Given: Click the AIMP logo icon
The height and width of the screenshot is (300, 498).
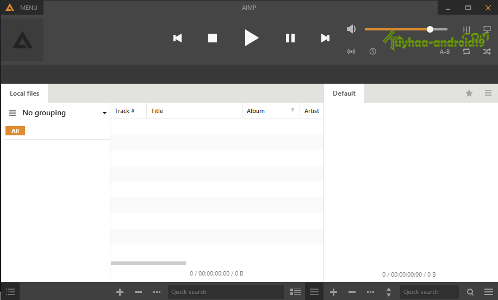Looking at the screenshot, I should tap(10, 7).
